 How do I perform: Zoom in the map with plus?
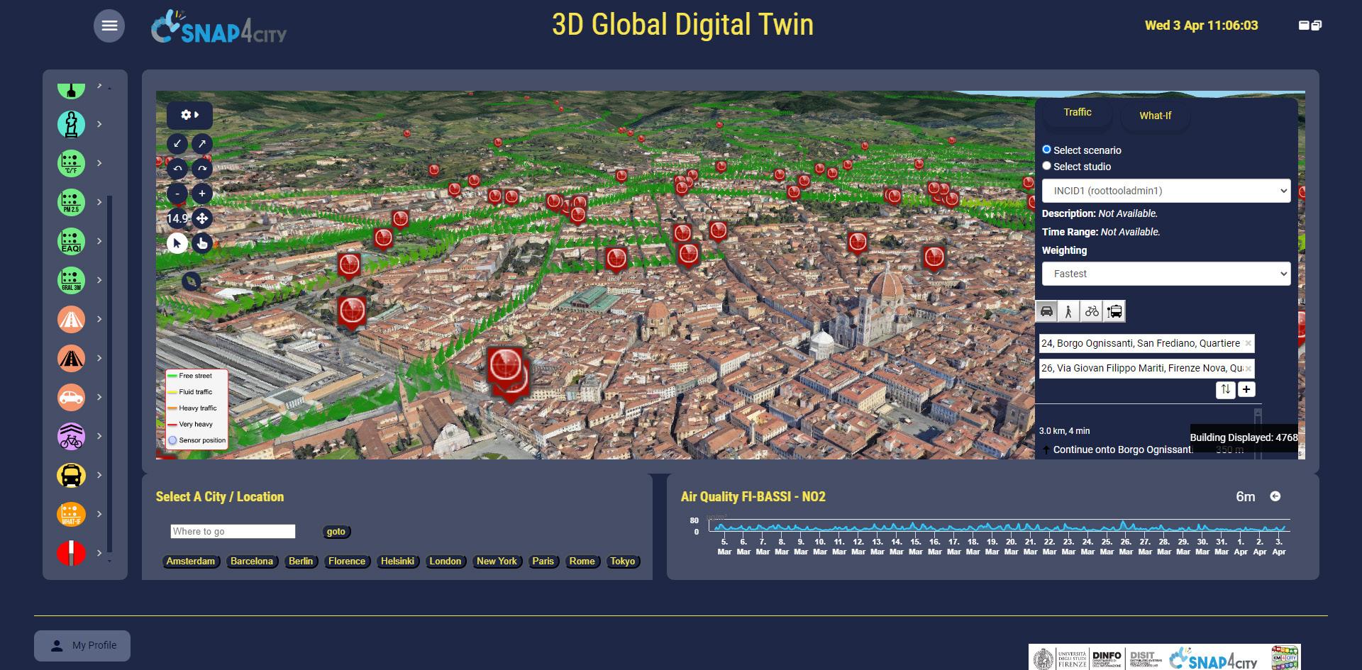[x=202, y=194]
